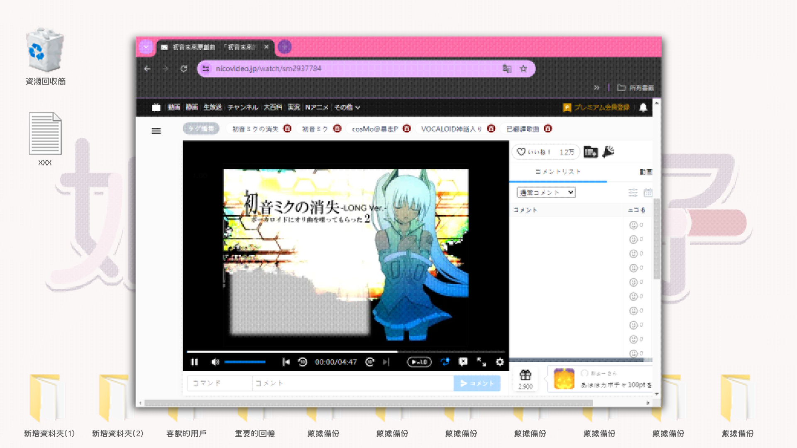Open the Nアニメ site menu
The width and height of the screenshot is (797, 448).
click(x=317, y=107)
